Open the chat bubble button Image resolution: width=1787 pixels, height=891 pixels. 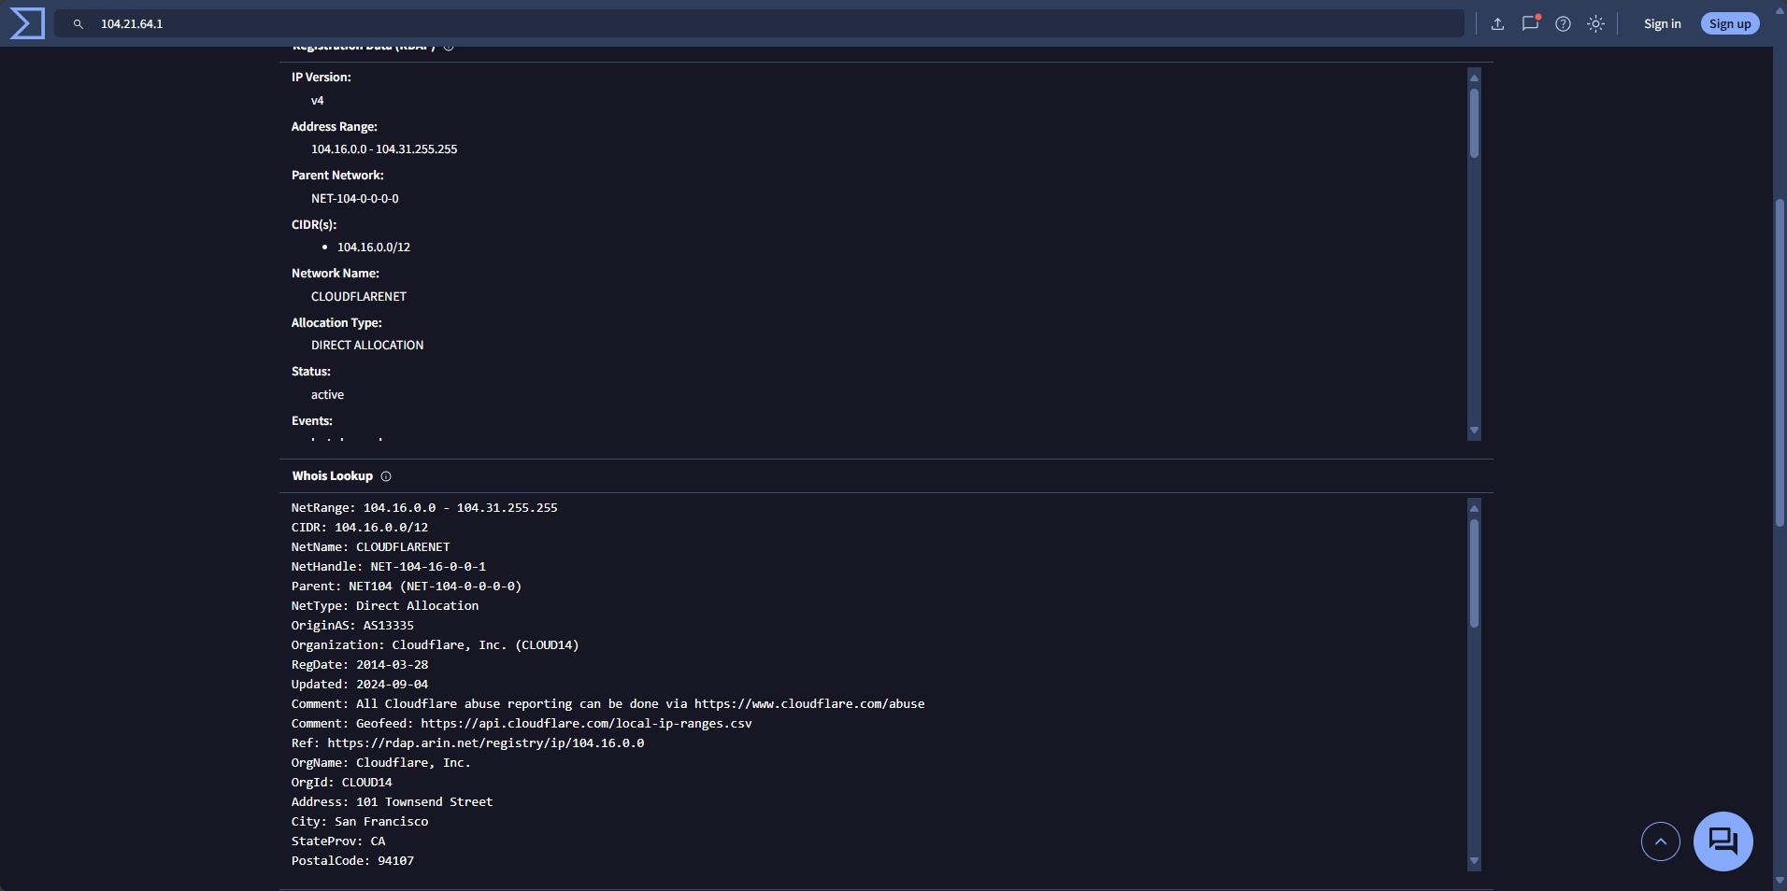pyautogui.click(x=1723, y=841)
